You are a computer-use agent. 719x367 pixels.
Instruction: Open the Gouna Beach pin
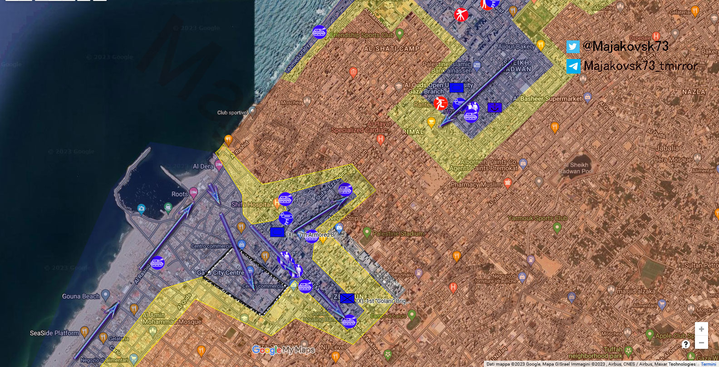pyautogui.click(x=106, y=295)
